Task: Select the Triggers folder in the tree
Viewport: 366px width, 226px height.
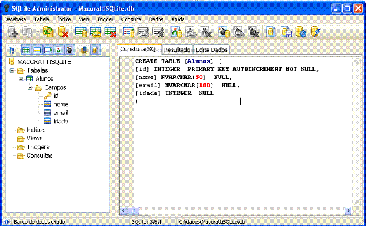Action: [x=38, y=147]
